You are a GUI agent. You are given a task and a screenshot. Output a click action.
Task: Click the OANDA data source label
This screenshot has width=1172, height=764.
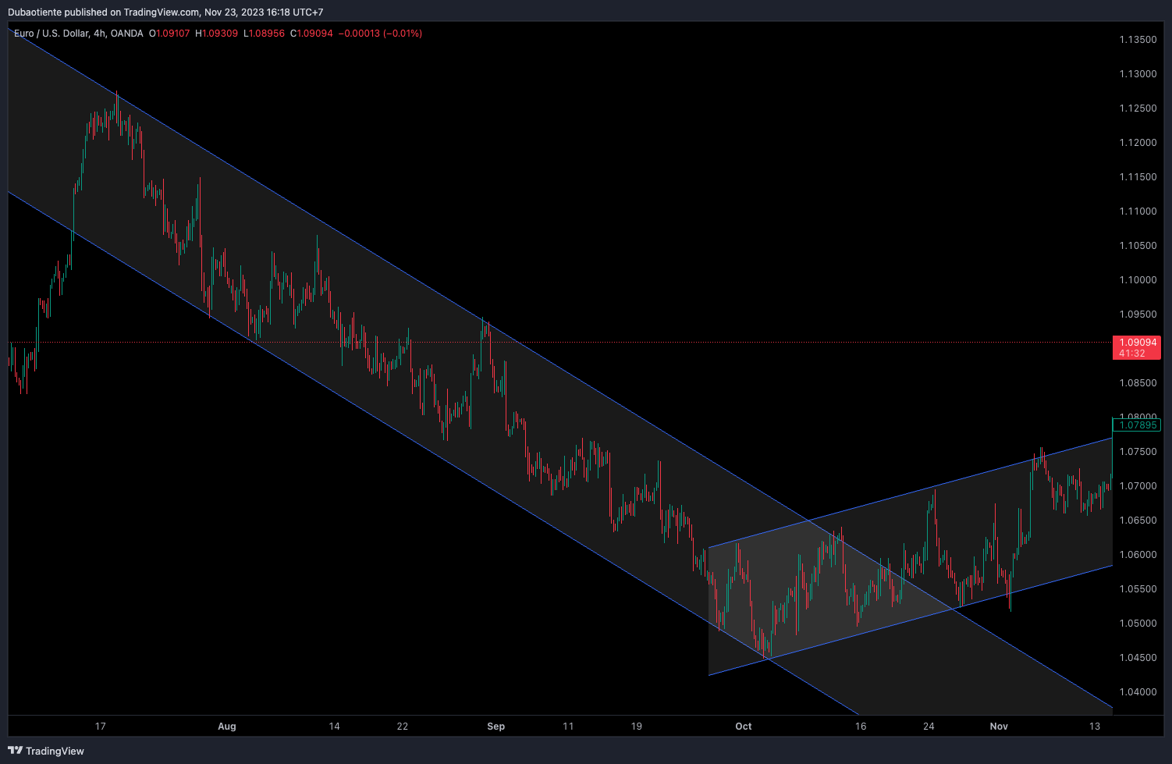coord(127,34)
